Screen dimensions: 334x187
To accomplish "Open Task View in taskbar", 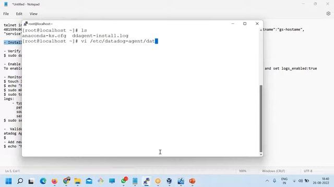I will (x=31, y=181).
